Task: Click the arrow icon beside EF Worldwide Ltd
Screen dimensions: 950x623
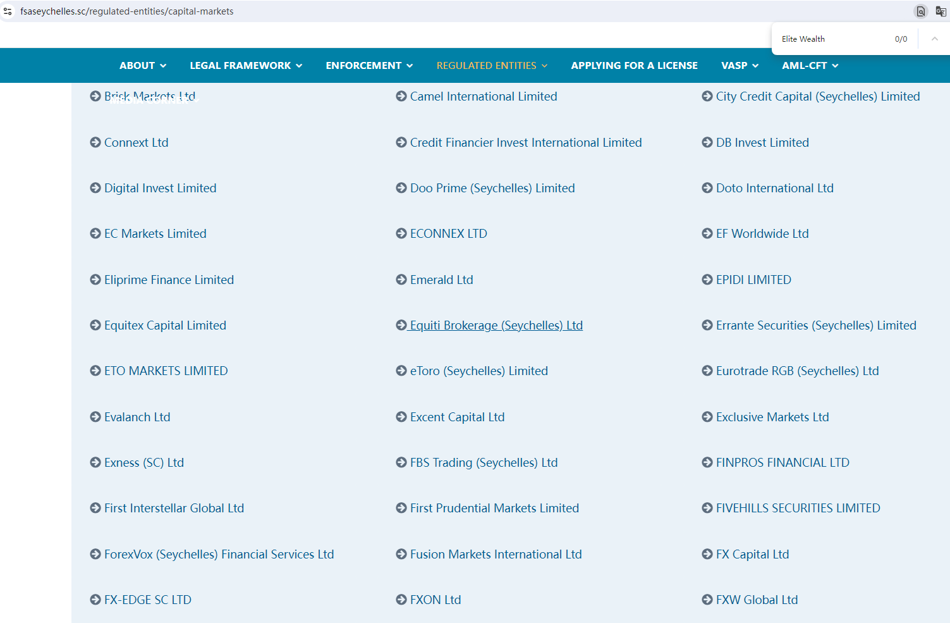Action: click(707, 233)
